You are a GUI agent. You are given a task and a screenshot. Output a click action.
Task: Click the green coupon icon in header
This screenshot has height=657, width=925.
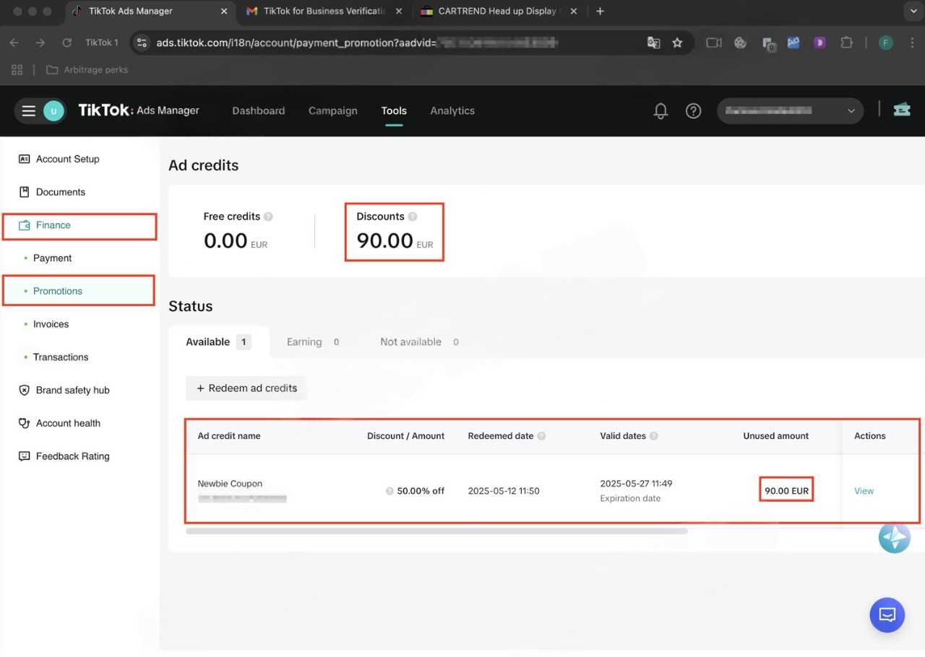901,110
